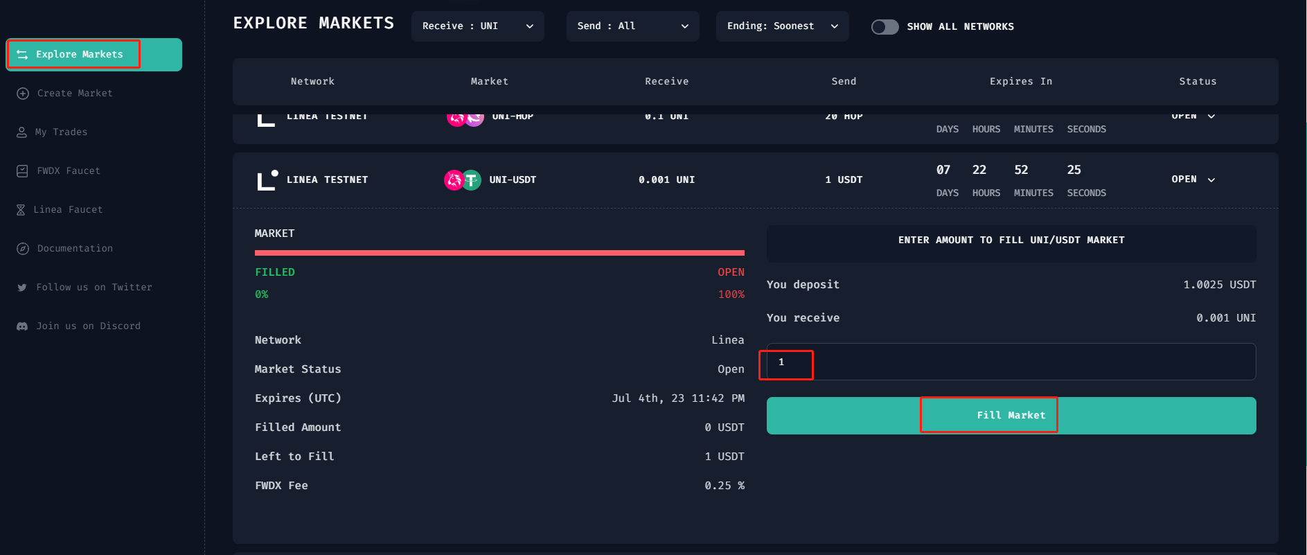Click the Documentation compass icon
This screenshot has width=1307, height=555.
(23, 249)
